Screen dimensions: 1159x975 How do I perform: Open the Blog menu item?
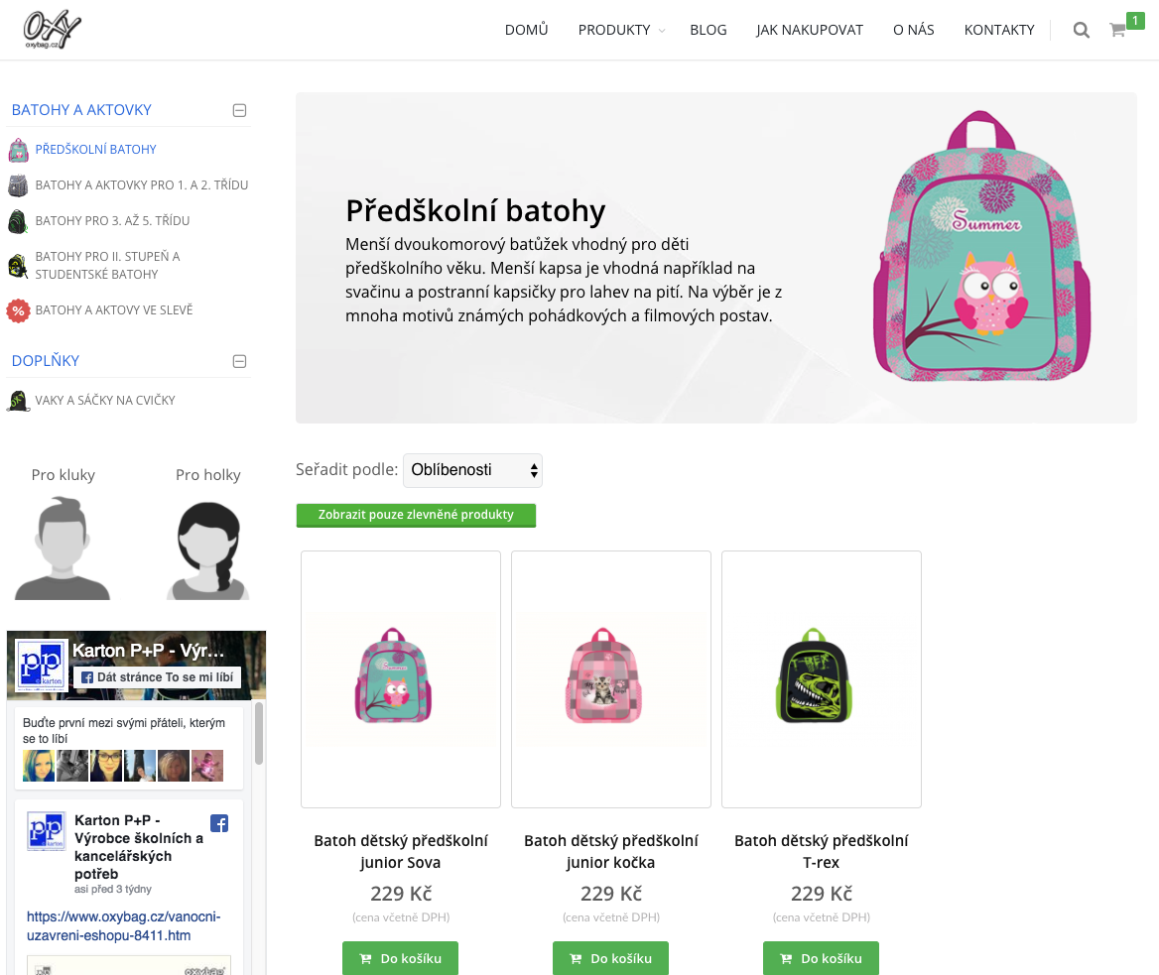[x=708, y=31]
